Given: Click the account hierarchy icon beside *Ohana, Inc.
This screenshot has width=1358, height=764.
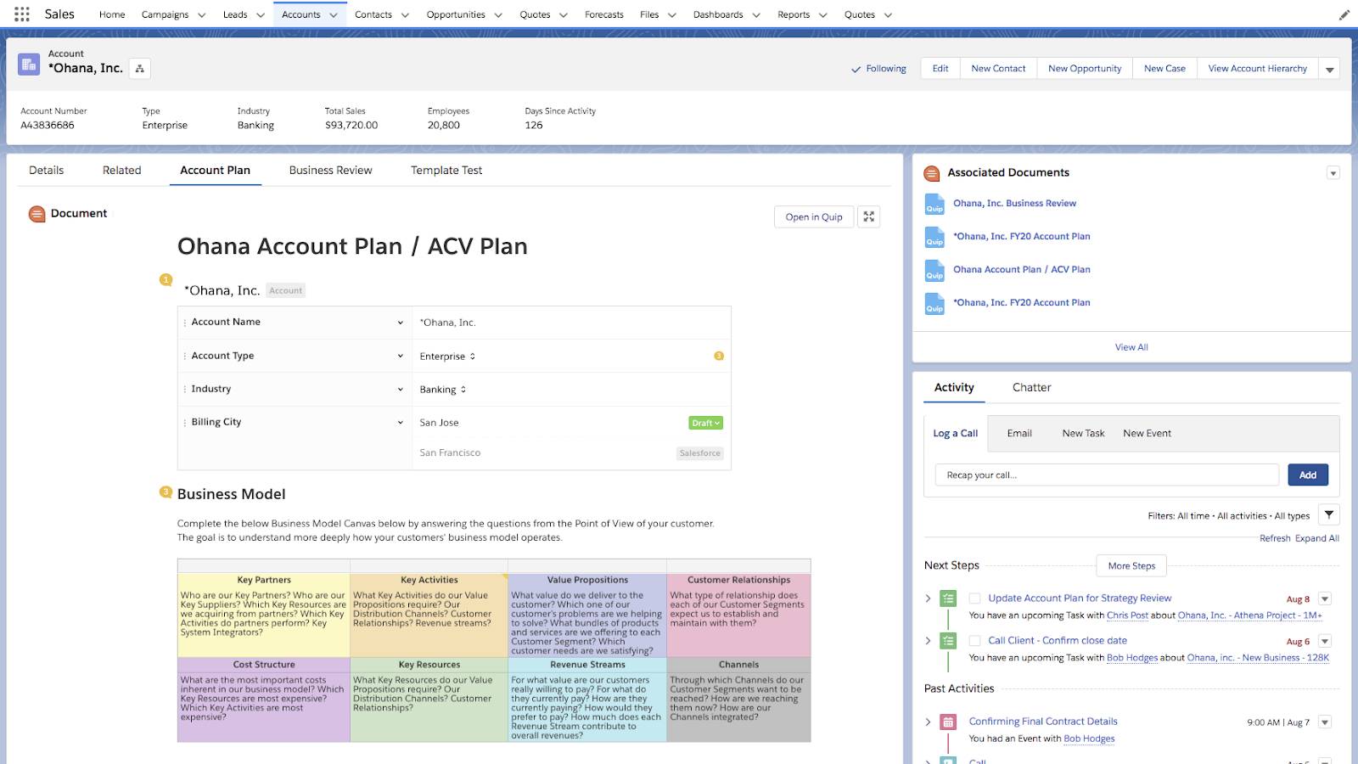Looking at the screenshot, I should (140, 69).
